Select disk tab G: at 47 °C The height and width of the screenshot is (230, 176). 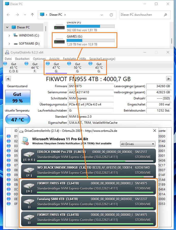[56, 67]
